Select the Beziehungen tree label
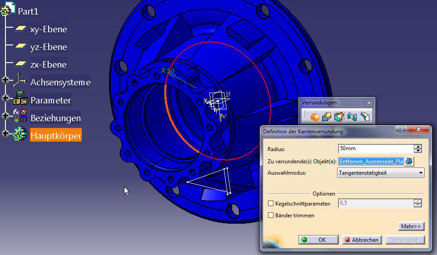 55,118
